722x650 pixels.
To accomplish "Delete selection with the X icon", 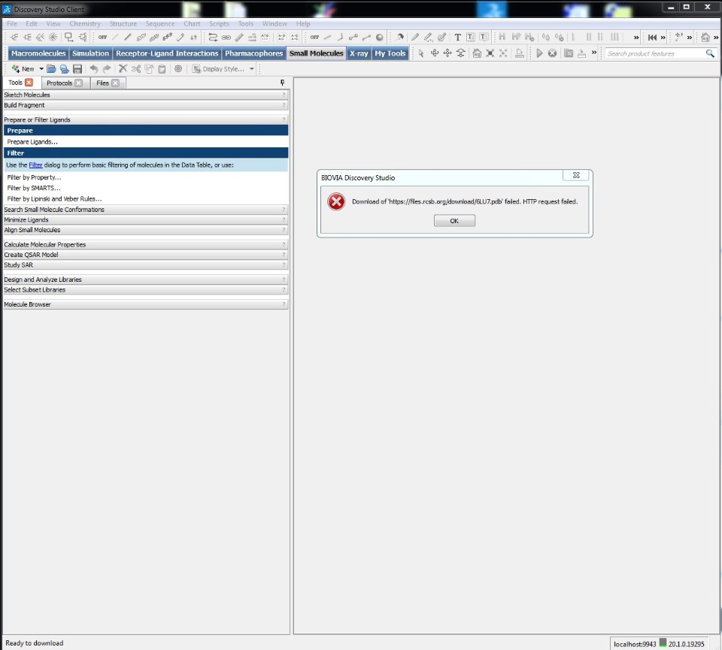I will 123,69.
